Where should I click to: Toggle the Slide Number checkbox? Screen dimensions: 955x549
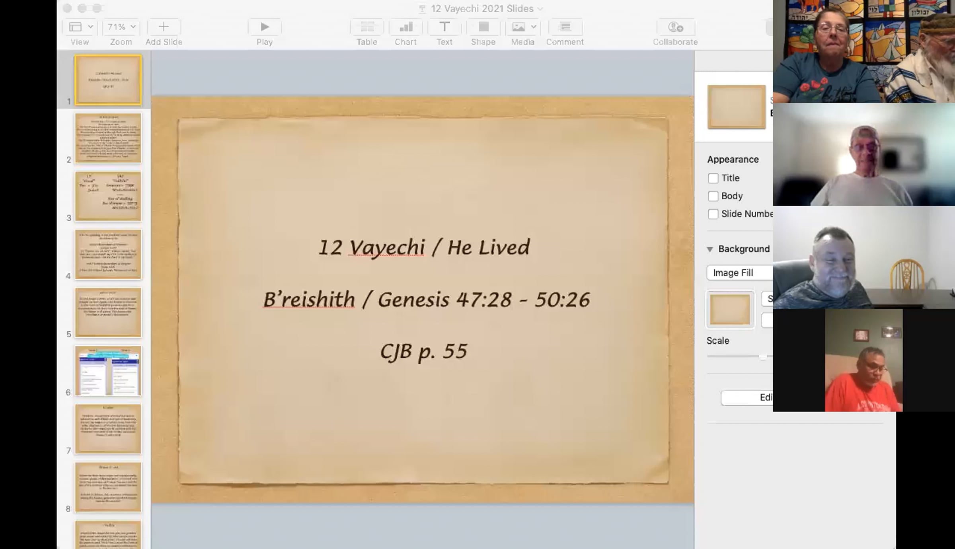713,214
